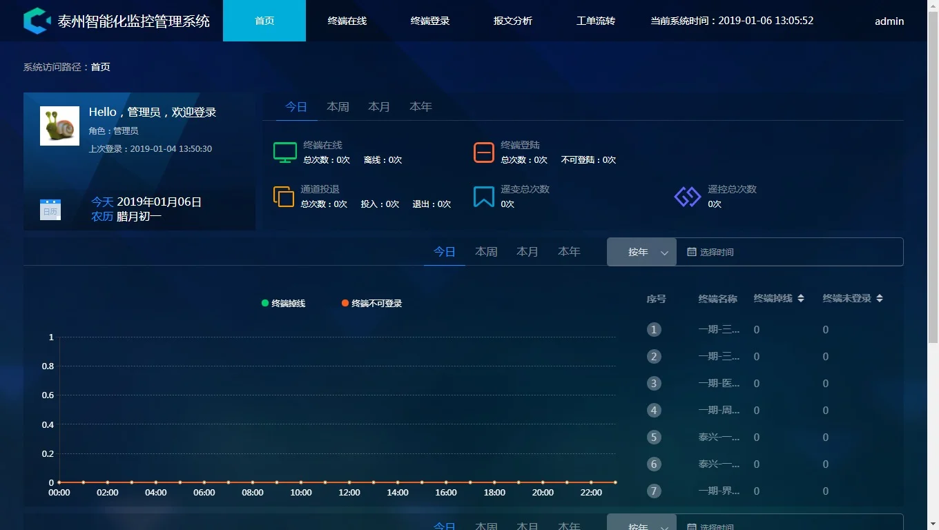Screen dimensions: 939x530
Task: Click the system logo icon
Action: [37, 21]
